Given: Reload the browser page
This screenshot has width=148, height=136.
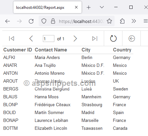Looking at the screenshot, I should (x=31, y=21).
